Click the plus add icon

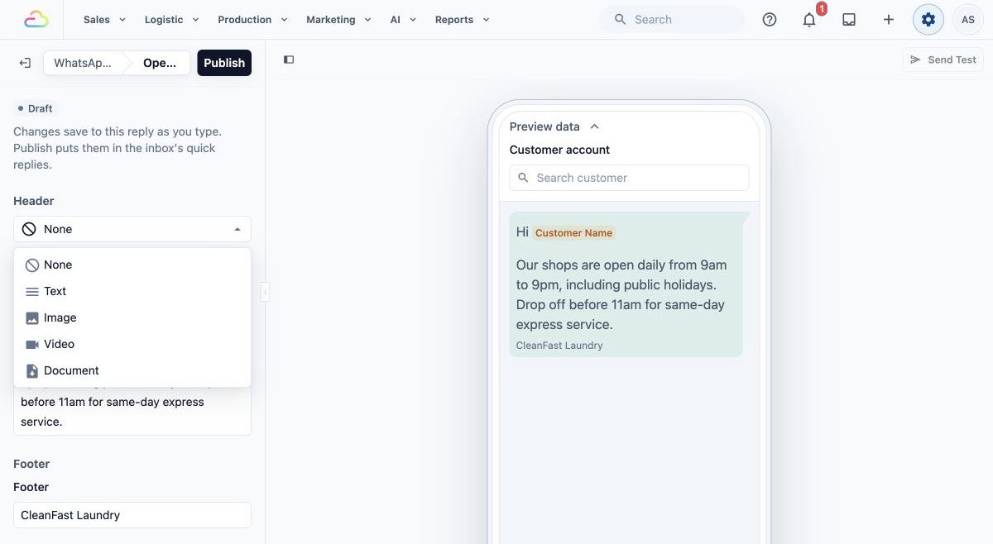(x=889, y=19)
